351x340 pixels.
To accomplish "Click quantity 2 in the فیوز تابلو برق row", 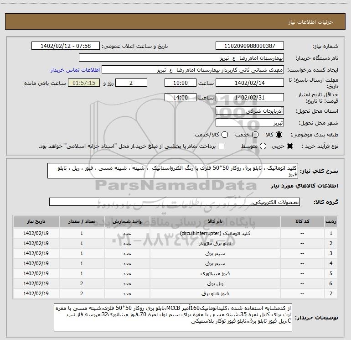I will pyautogui.click(x=82, y=293).
